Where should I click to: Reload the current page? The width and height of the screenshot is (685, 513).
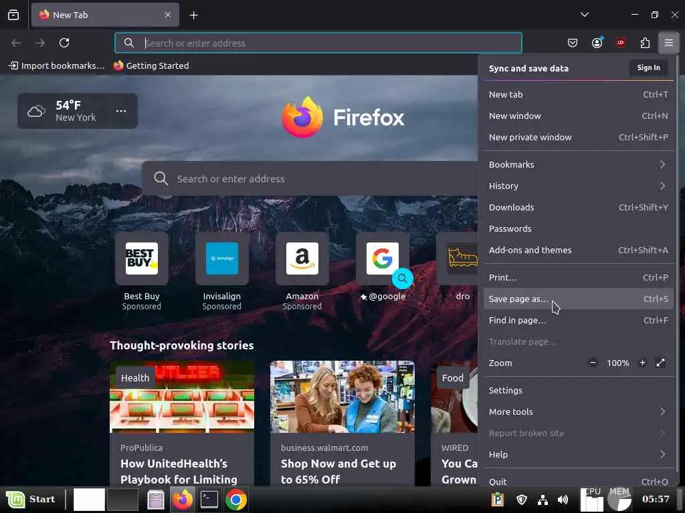point(64,43)
